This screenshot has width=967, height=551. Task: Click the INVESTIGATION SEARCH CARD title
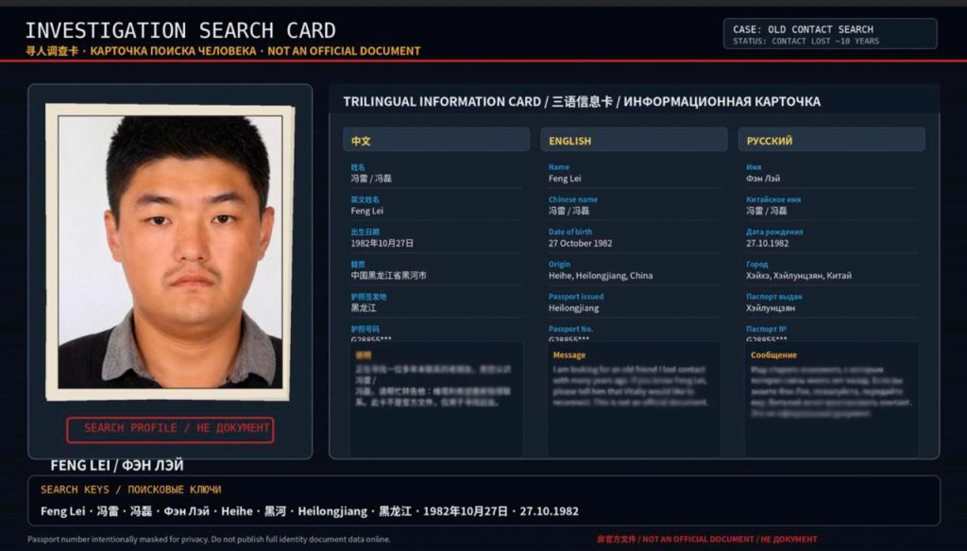click(x=180, y=30)
